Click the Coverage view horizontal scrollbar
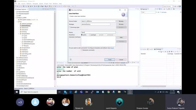The width and height of the screenshot is (196, 110). click(154, 86)
